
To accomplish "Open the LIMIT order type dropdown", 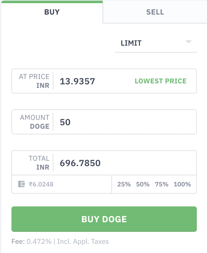I will 156,43.
